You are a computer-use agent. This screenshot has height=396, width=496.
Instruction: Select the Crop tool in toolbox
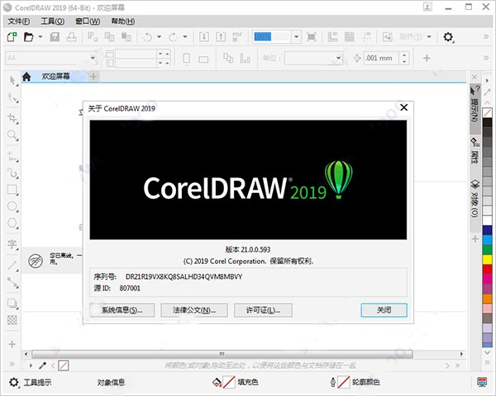[x=12, y=117]
